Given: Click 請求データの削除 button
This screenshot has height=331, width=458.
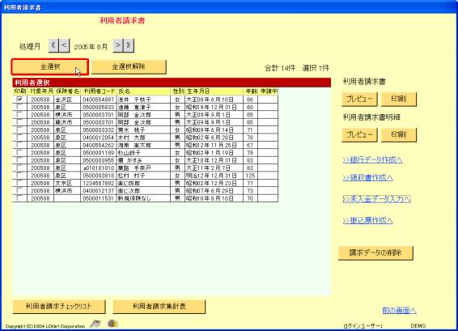Looking at the screenshot, I should 375,252.
